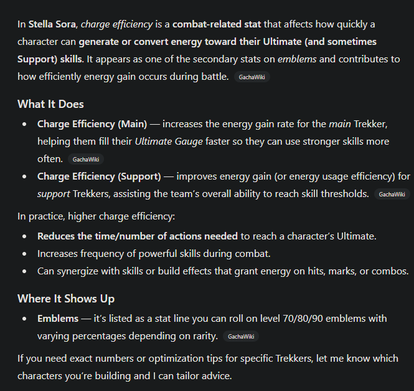Click the italic "support" word before Trekkers
The image size is (414, 391).
coord(53,194)
